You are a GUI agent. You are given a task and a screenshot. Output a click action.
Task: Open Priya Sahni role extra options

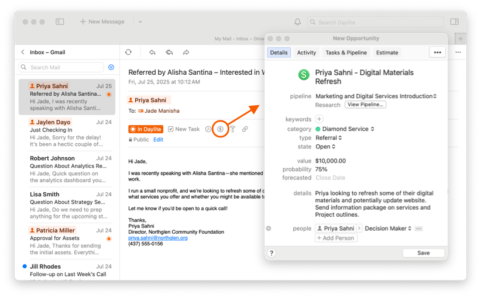[418, 229]
